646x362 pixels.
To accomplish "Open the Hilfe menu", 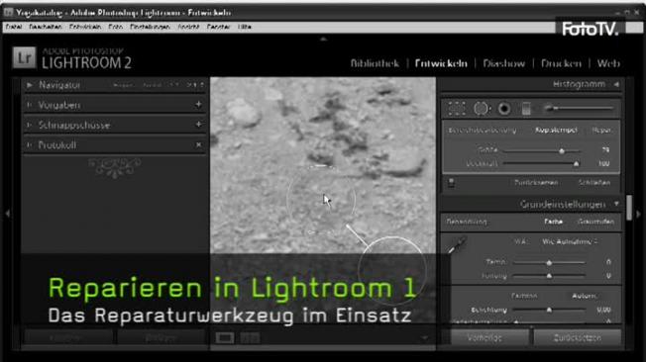I will click(x=245, y=27).
